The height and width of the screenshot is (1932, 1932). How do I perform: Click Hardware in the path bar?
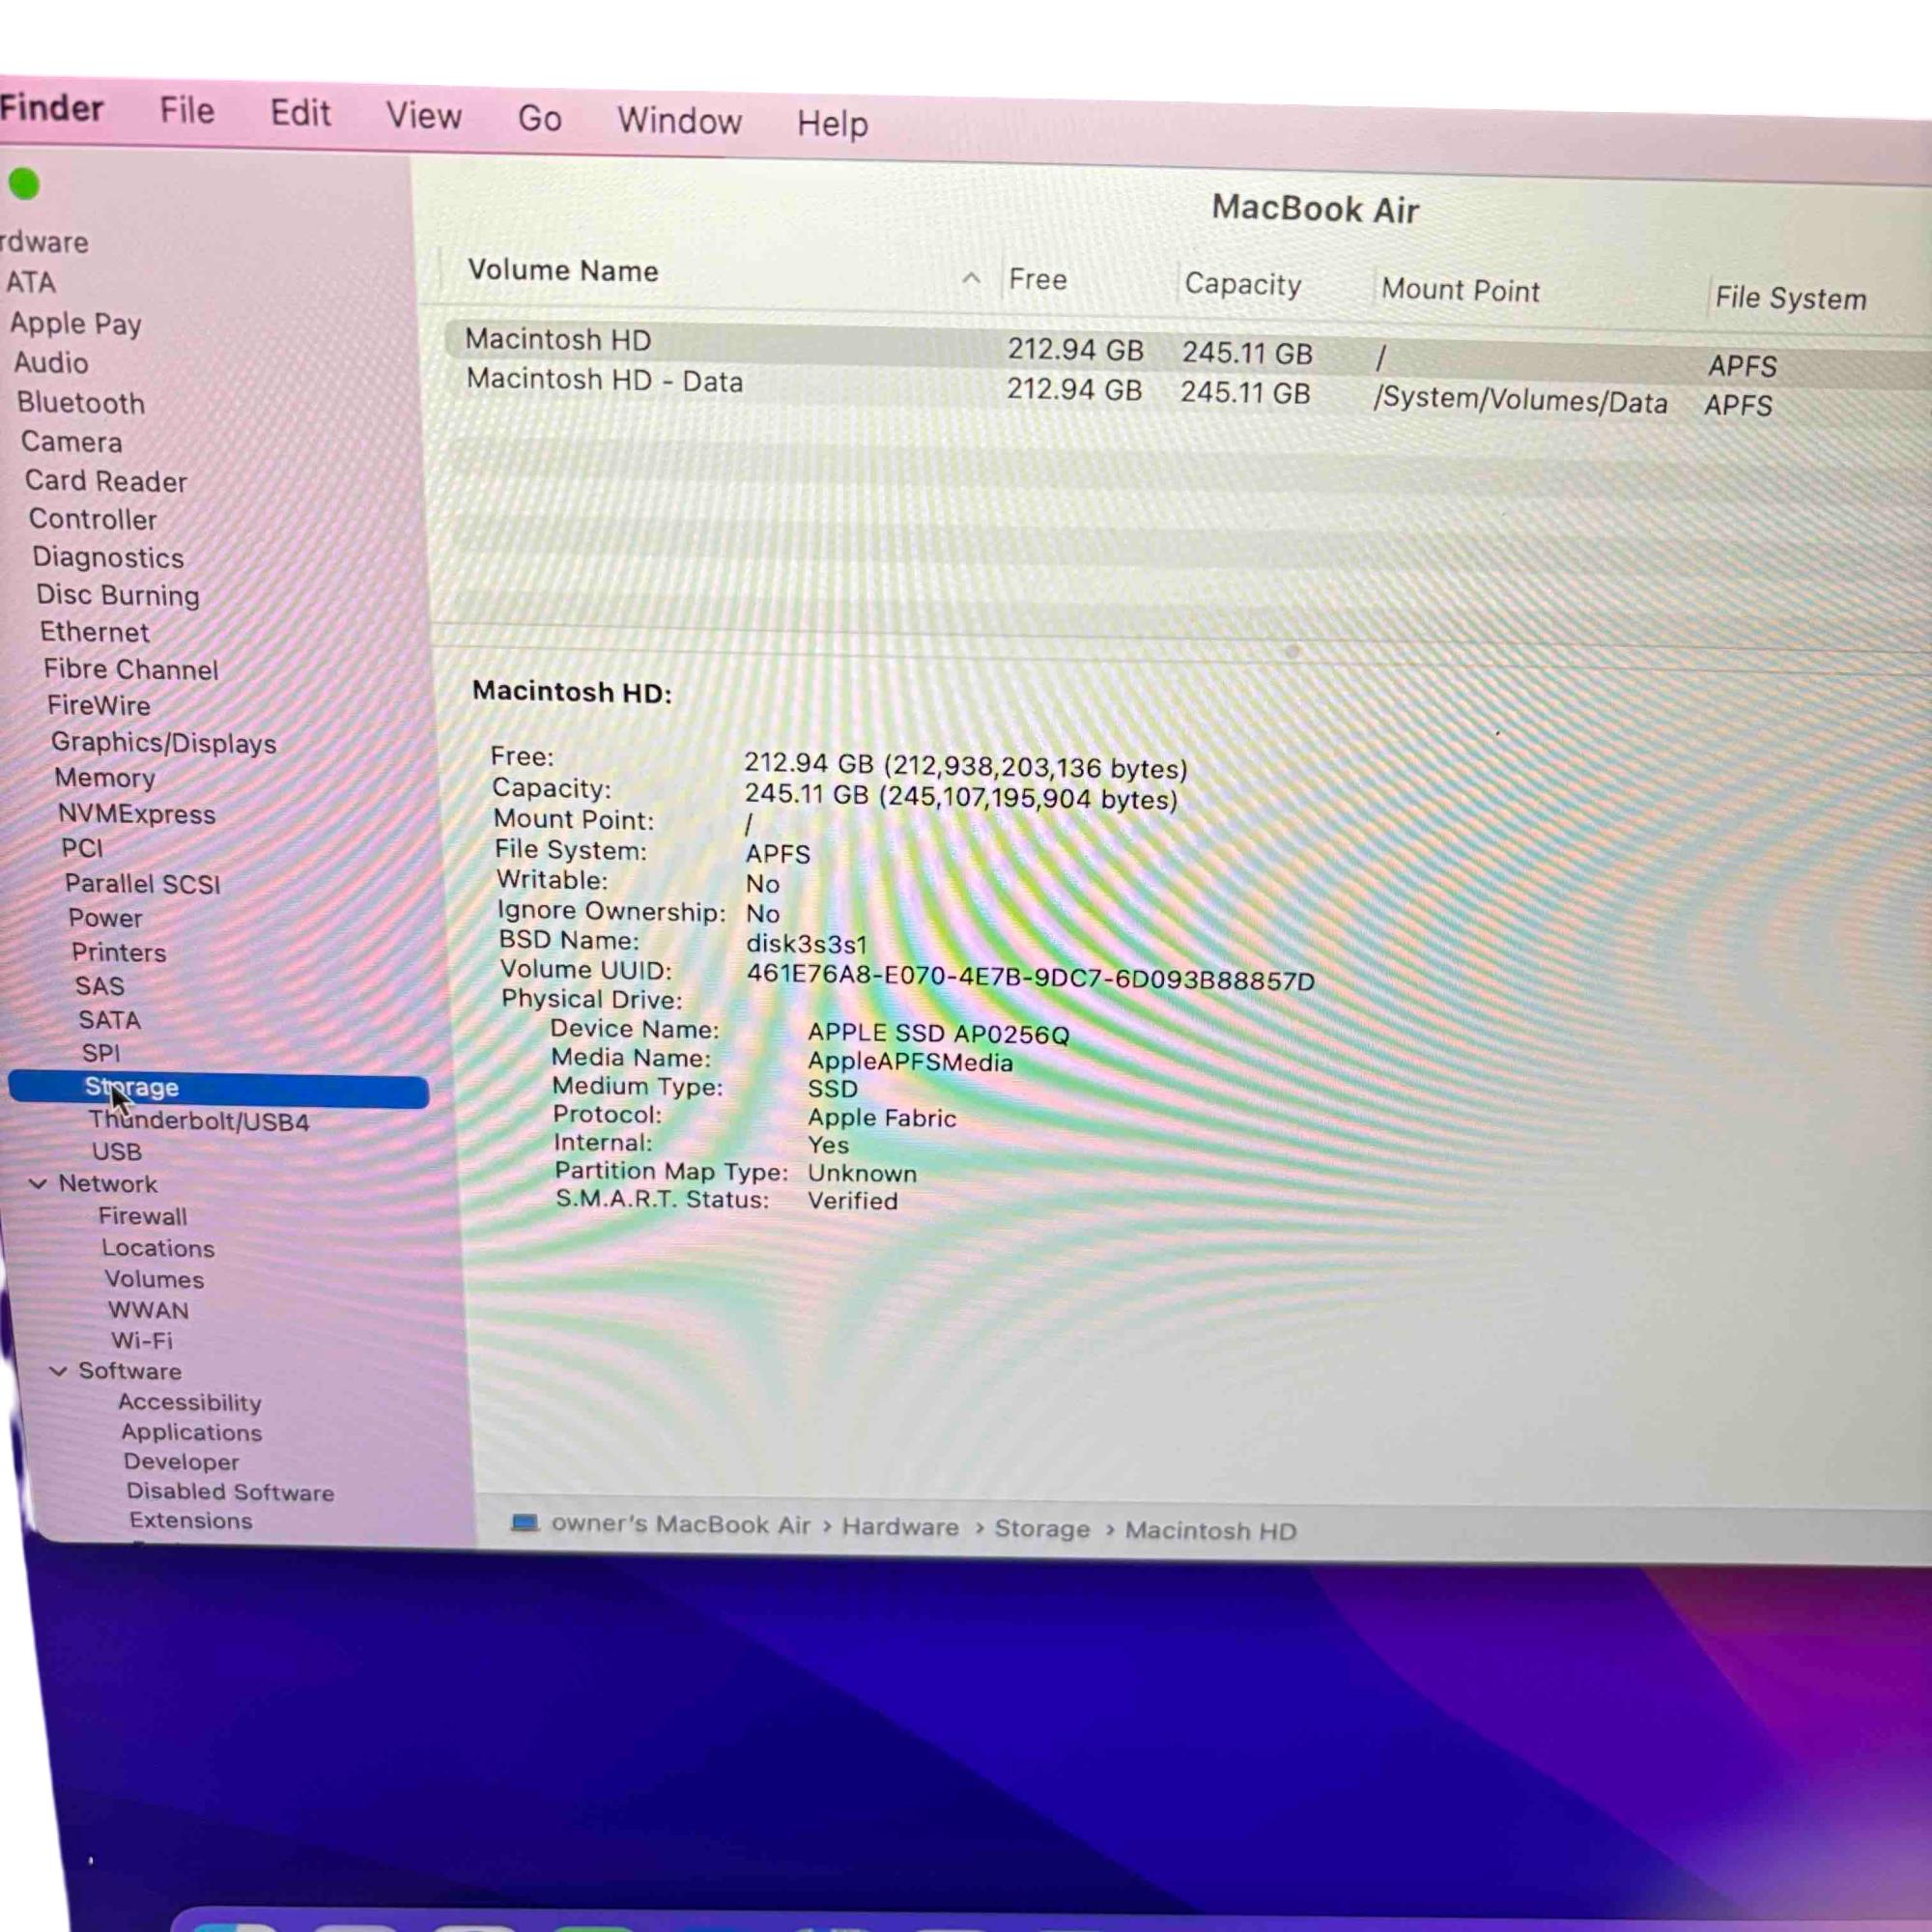click(899, 1527)
